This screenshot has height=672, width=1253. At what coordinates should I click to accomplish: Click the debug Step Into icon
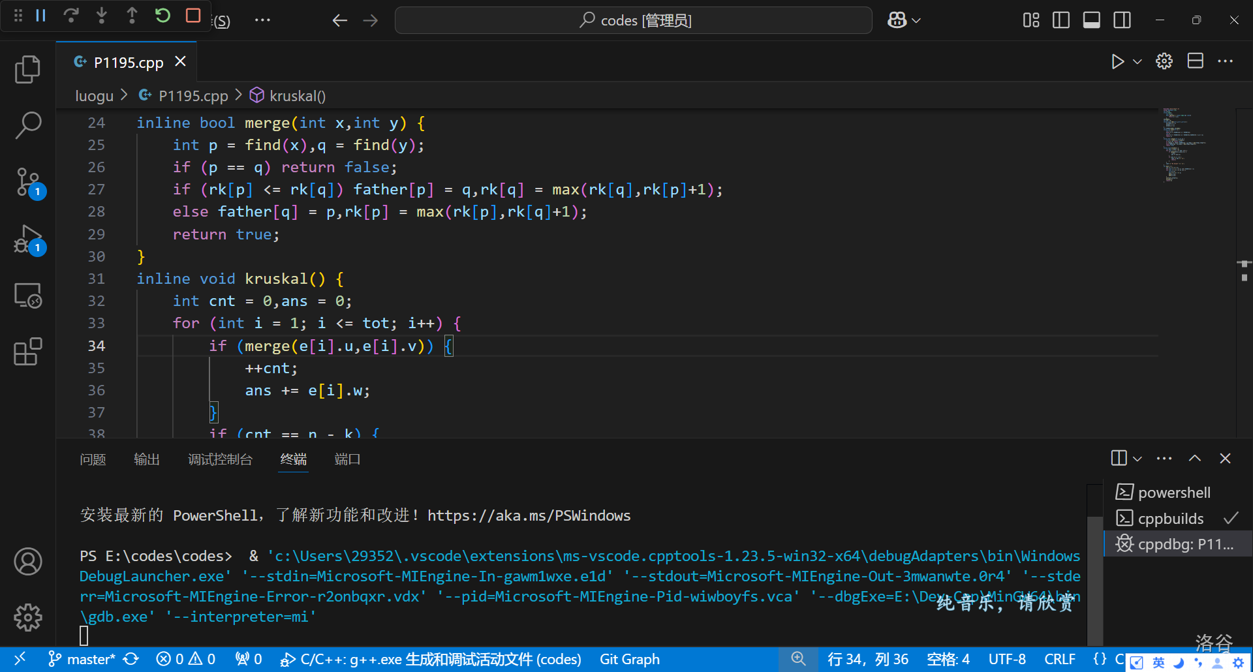[x=101, y=16]
